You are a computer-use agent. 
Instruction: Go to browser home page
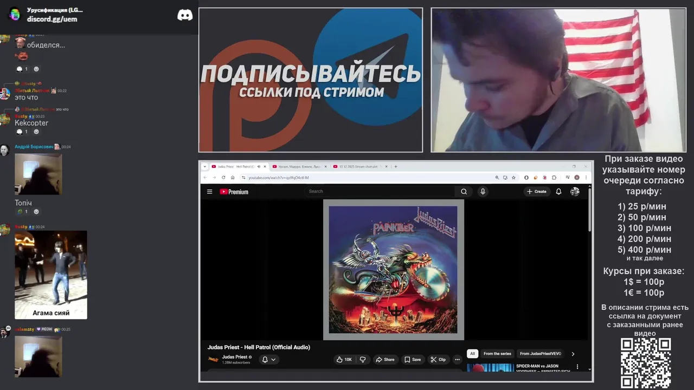tap(233, 177)
